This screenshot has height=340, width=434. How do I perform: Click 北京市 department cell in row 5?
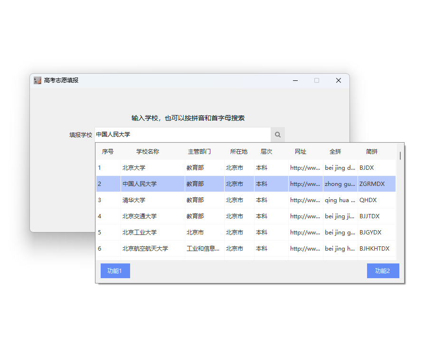click(204, 232)
